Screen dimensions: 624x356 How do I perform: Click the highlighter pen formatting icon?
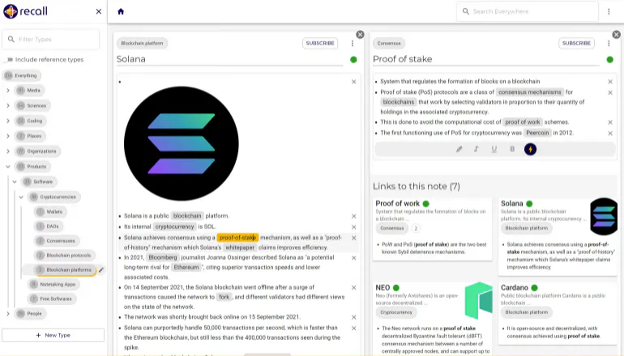459,149
